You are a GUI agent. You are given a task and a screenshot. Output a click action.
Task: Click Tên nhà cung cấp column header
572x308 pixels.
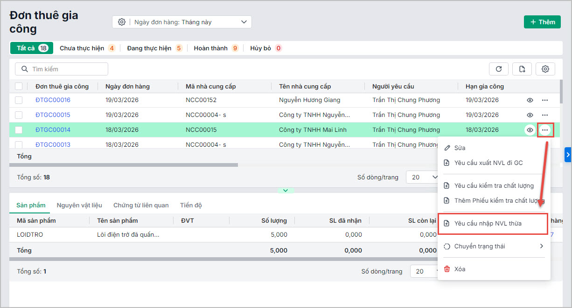[305, 86]
